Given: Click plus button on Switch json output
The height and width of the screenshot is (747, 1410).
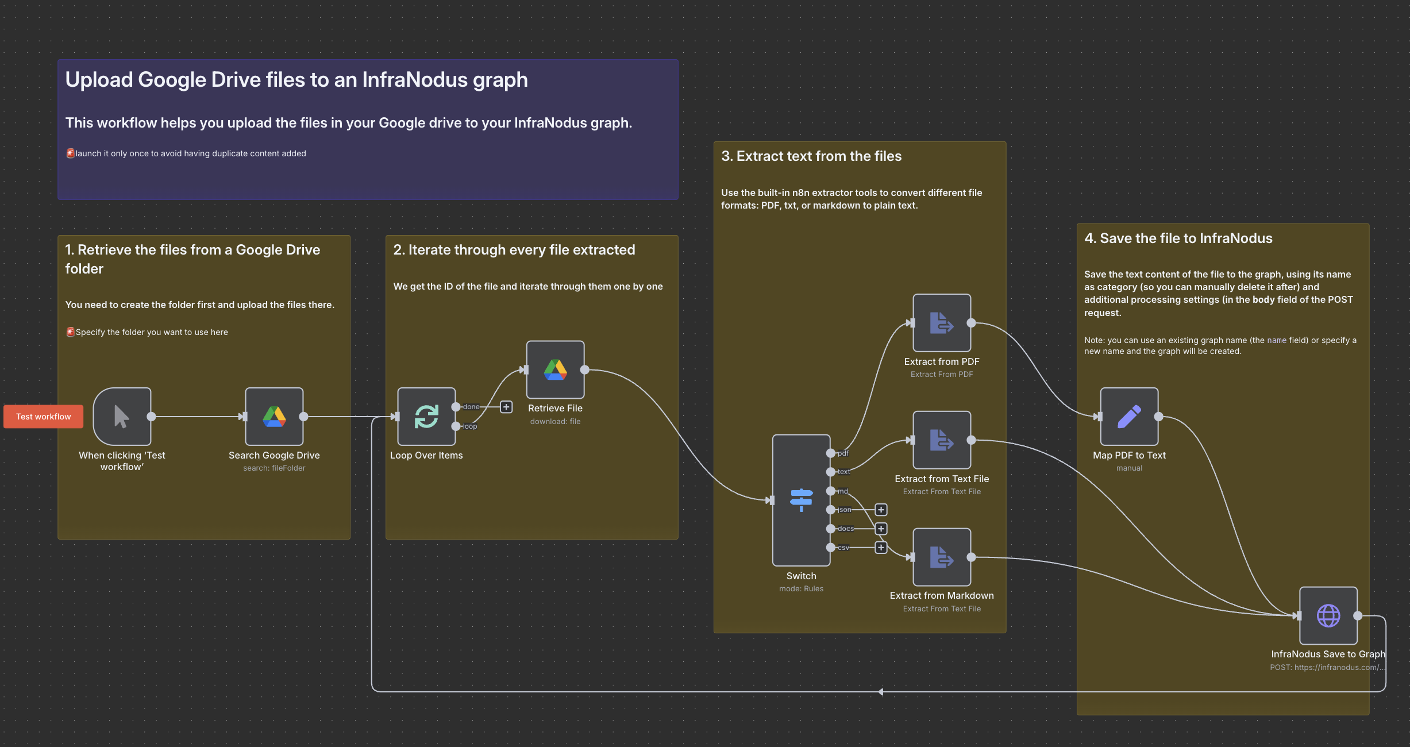Looking at the screenshot, I should (881, 510).
